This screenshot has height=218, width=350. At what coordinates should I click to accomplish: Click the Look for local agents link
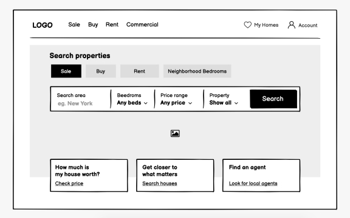[253, 183]
